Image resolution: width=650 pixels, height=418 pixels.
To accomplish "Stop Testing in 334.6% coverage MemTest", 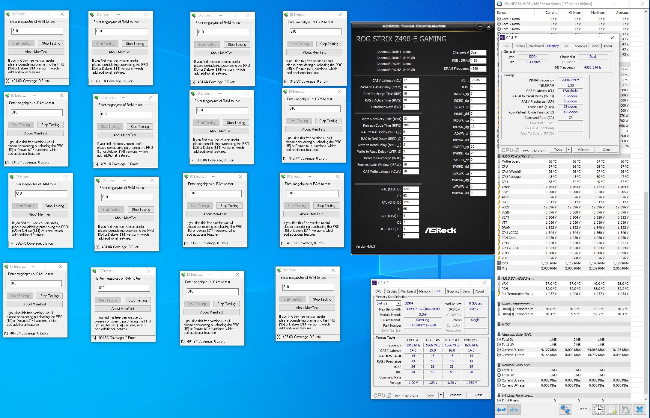I will [50, 125].
